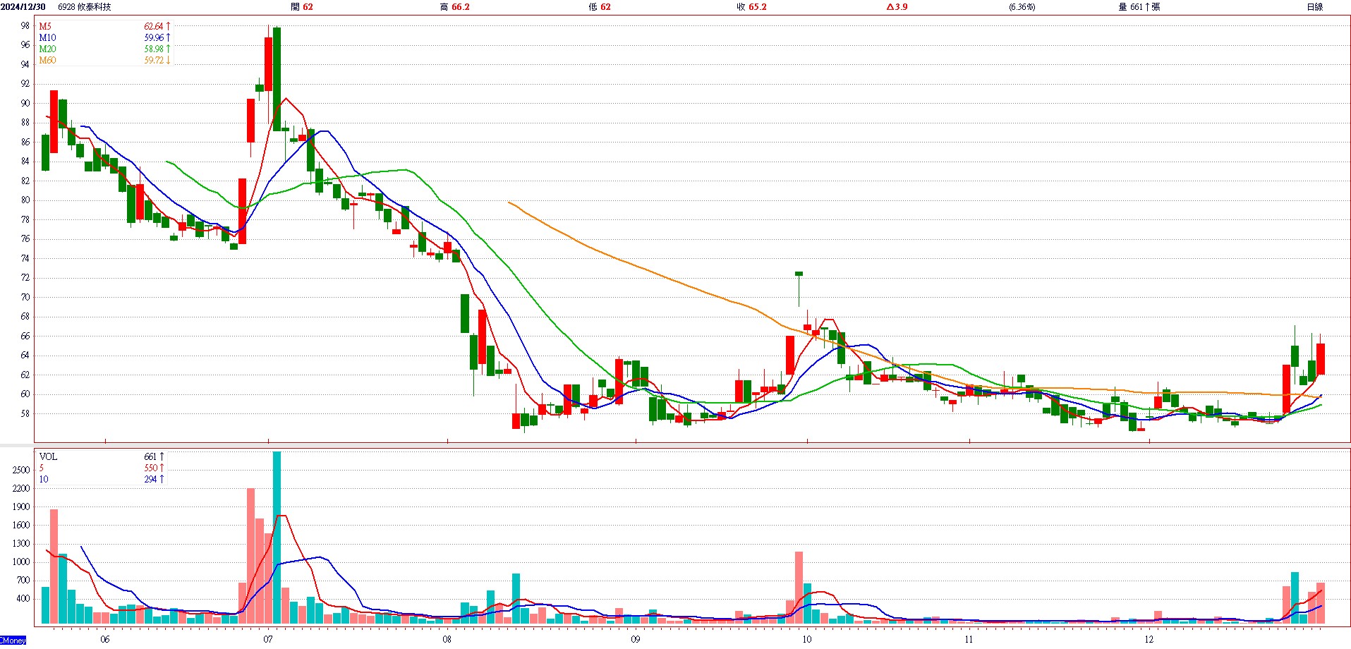The height and width of the screenshot is (649, 1351).
Task: Click the M60 moving average legend label
Action: 47,61
